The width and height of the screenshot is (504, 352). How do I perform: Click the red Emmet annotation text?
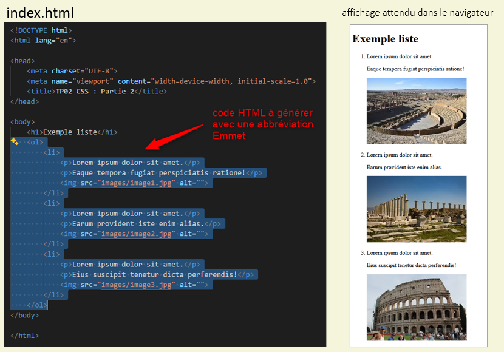262,124
